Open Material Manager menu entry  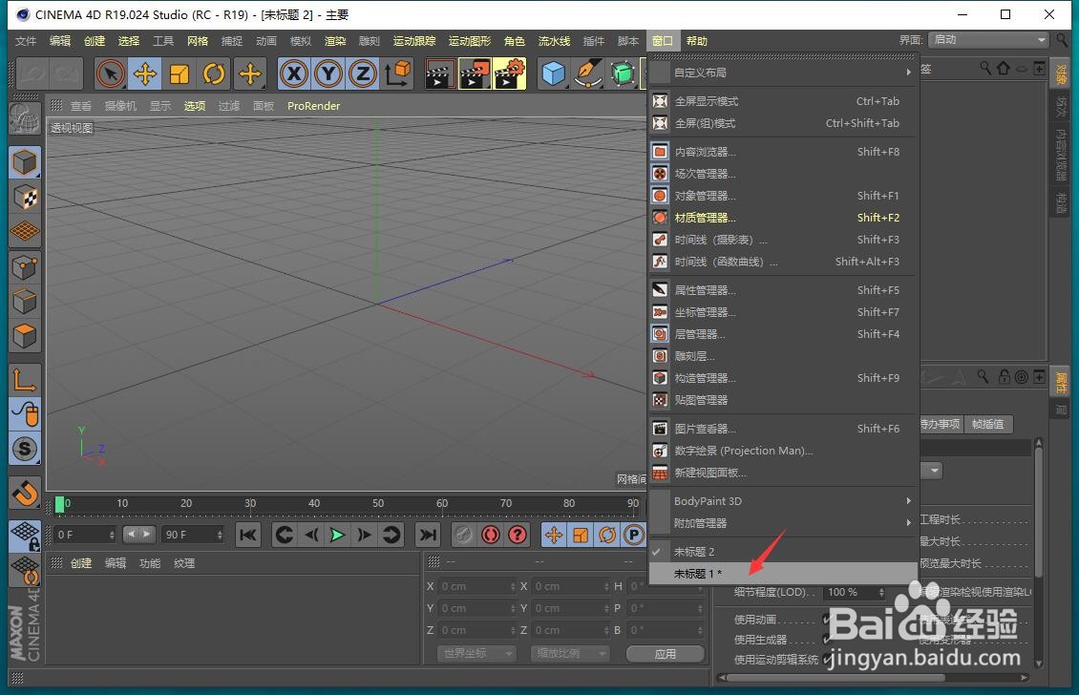tap(784, 218)
